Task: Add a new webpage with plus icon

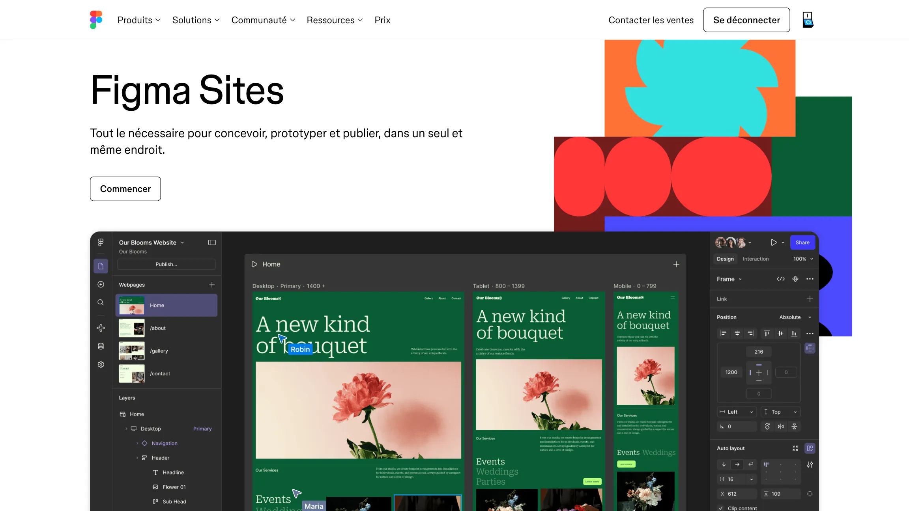Action: (x=212, y=285)
